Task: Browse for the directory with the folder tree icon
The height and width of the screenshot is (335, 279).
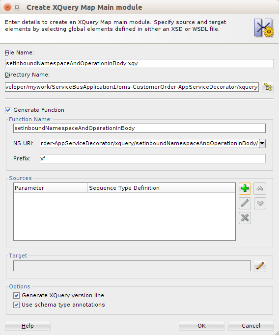Action: pyautogui.click(x=268, y=87)
